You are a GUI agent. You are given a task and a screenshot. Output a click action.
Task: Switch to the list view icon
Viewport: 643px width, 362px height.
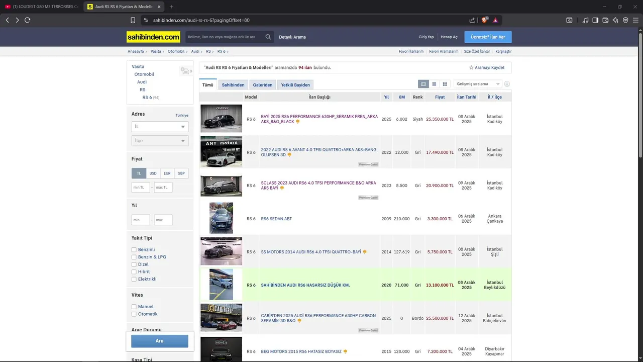point(434,84)
